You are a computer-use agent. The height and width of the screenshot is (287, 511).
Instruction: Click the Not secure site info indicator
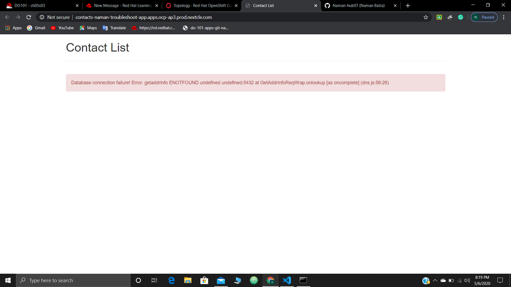pyautogui.click(x=55, y=17)
